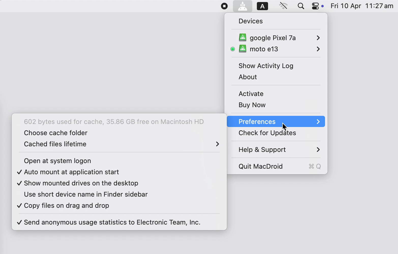Open the keyboard input source icon
Image resolution: width=398 pixels, height=254 pixels.
[262, 6]
